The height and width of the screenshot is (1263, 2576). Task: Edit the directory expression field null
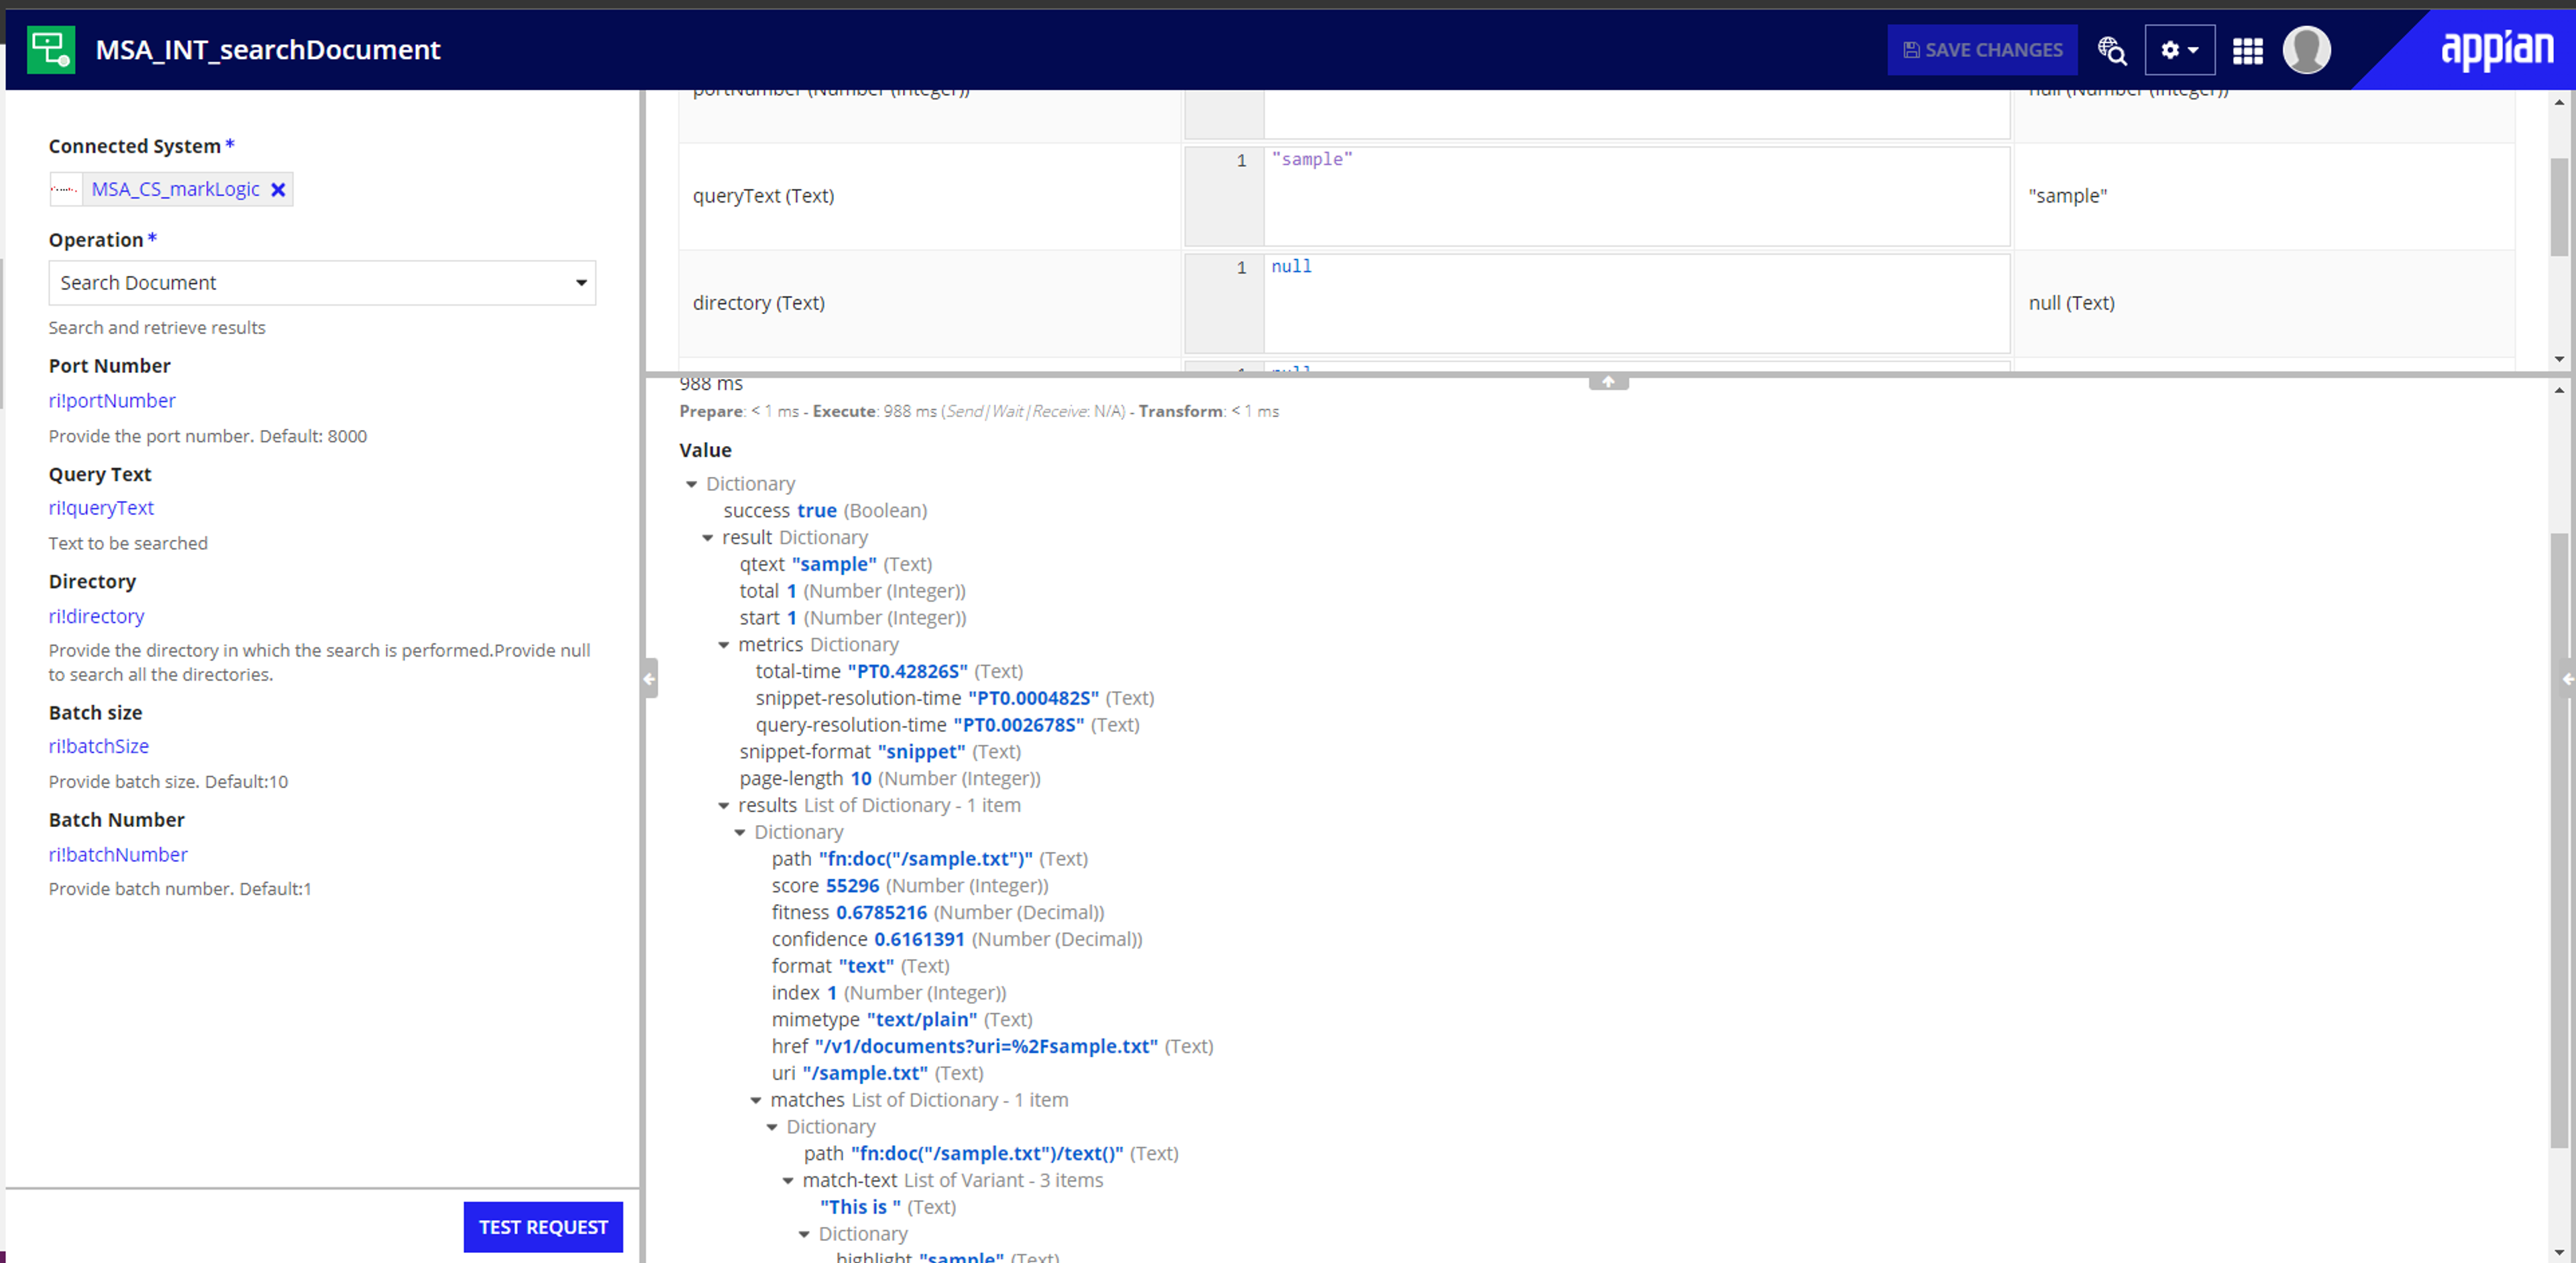(x=1636, y=303)
